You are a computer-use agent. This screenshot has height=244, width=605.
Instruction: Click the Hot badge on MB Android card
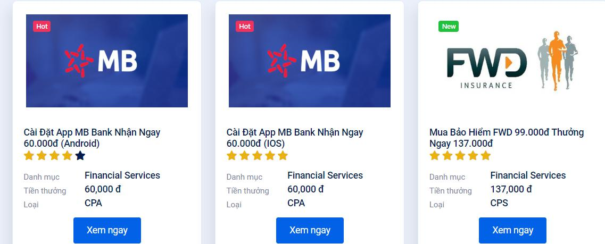click(x=42, y=26)
